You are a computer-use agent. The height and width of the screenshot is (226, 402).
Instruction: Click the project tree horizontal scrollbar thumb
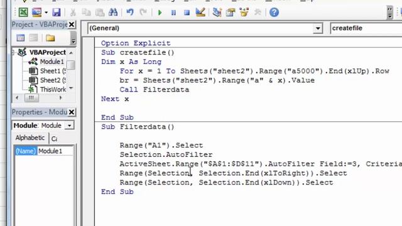[31, 98]
